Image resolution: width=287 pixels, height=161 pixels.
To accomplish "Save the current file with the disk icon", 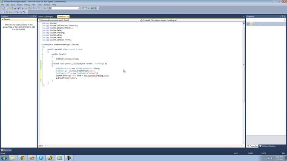I will (x=15, y=8).
